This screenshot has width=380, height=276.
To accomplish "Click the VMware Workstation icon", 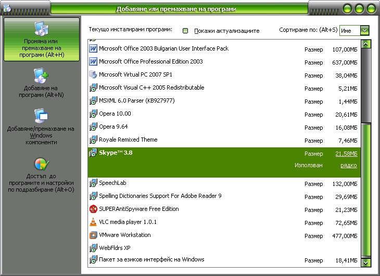I will point(93,235).
